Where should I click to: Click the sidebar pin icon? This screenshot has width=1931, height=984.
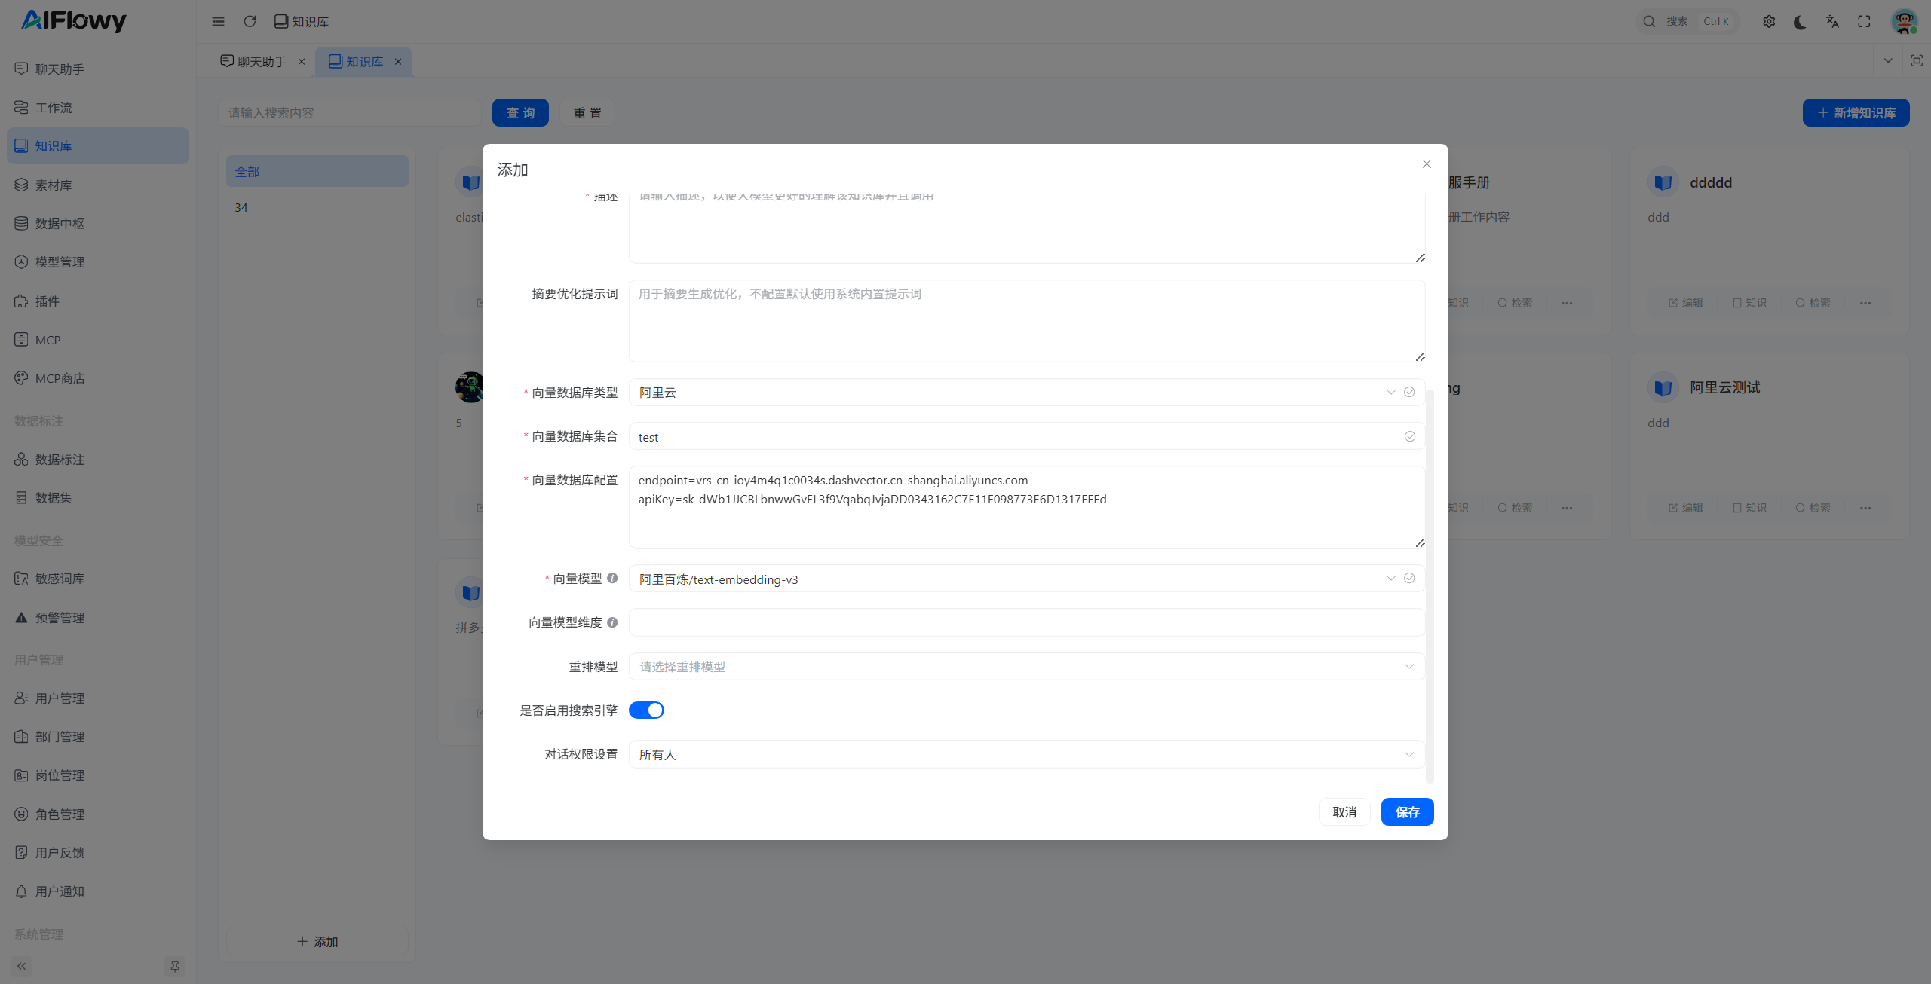click(175, 966)
